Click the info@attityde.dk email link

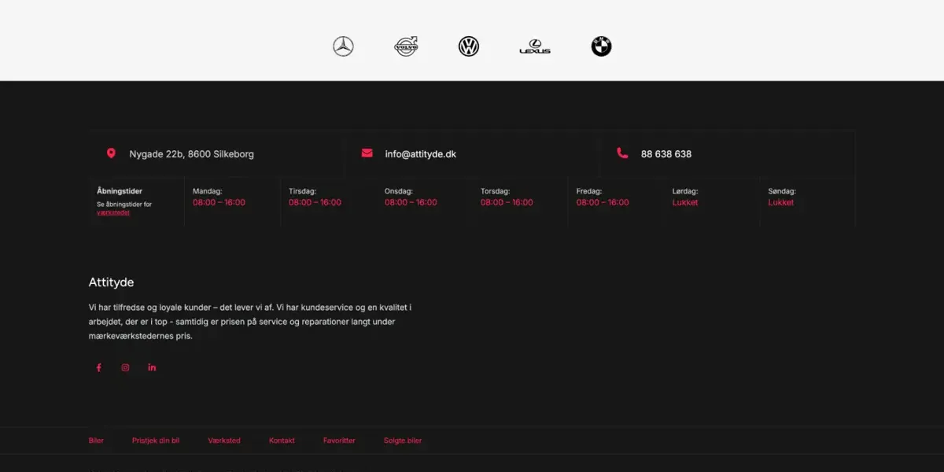point(420,154)
